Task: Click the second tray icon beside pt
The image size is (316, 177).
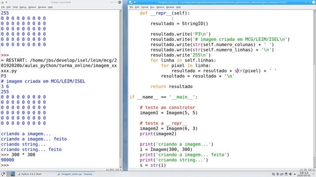Action: coord(277,174)
